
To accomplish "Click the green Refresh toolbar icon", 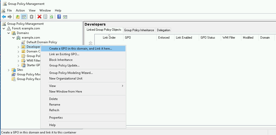I will click(51, 17).
